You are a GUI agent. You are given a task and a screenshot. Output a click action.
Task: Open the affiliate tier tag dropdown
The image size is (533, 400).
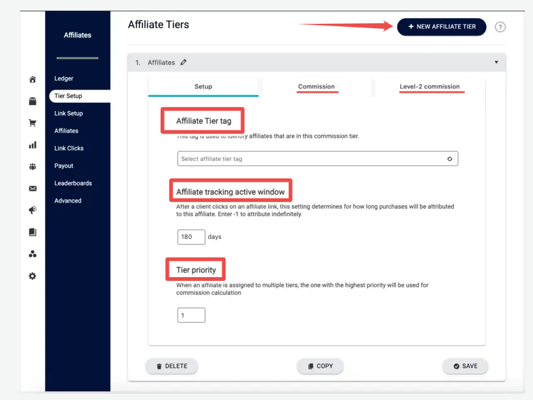318,159
